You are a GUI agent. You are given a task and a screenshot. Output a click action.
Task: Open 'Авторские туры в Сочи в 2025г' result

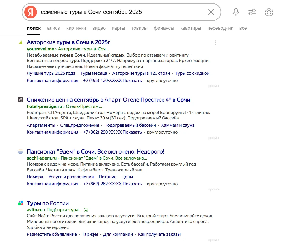coord(68,42)
